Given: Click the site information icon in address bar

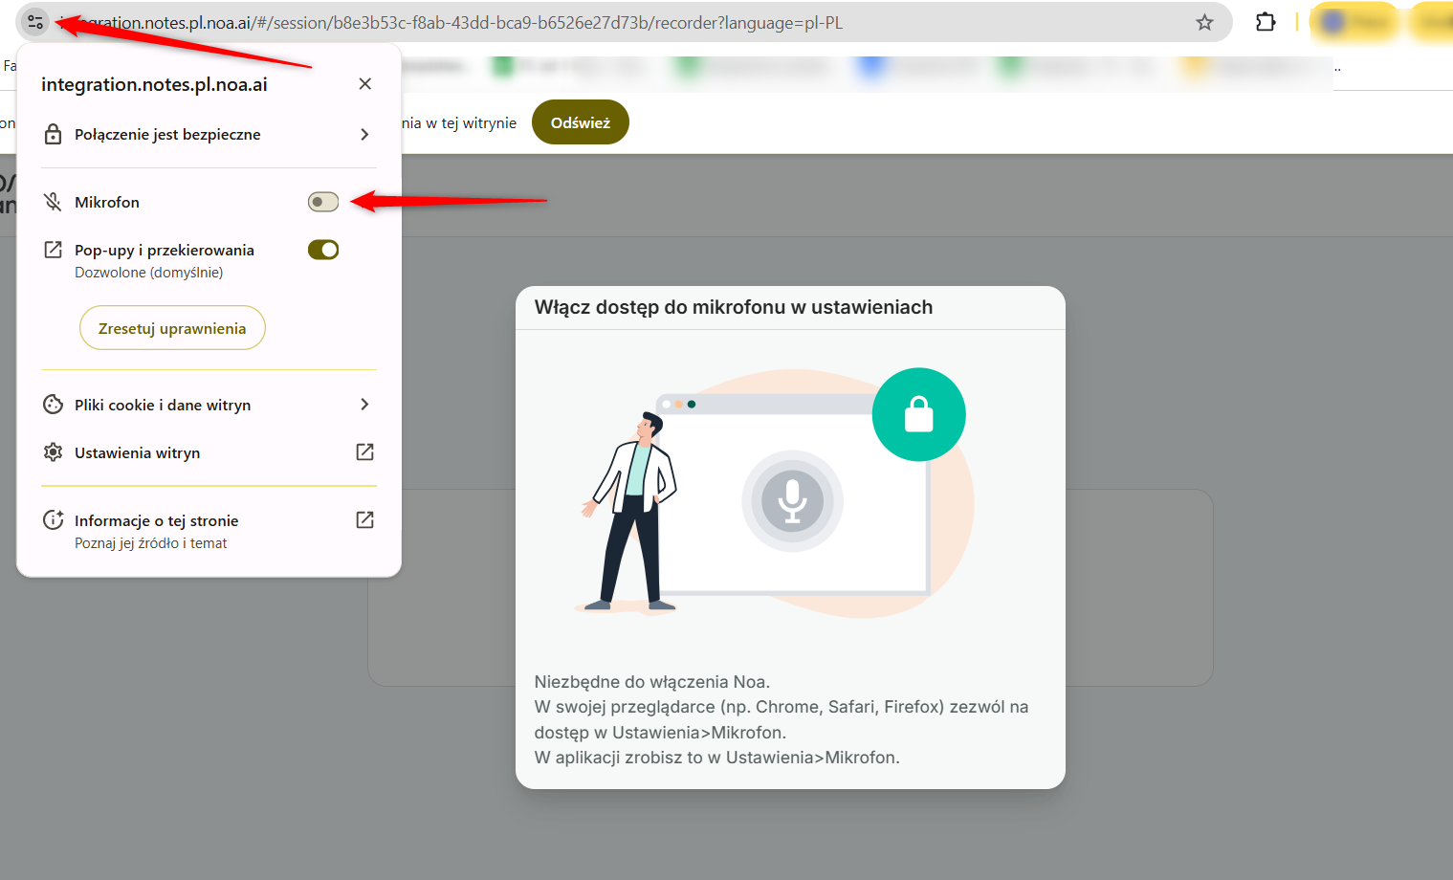Looking at the screenshot, I should click(x=35, y=22).
